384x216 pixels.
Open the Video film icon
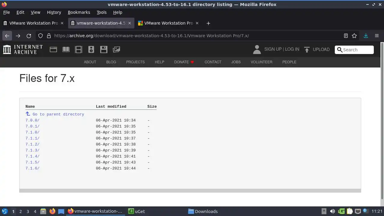click(x=79, y=49)
